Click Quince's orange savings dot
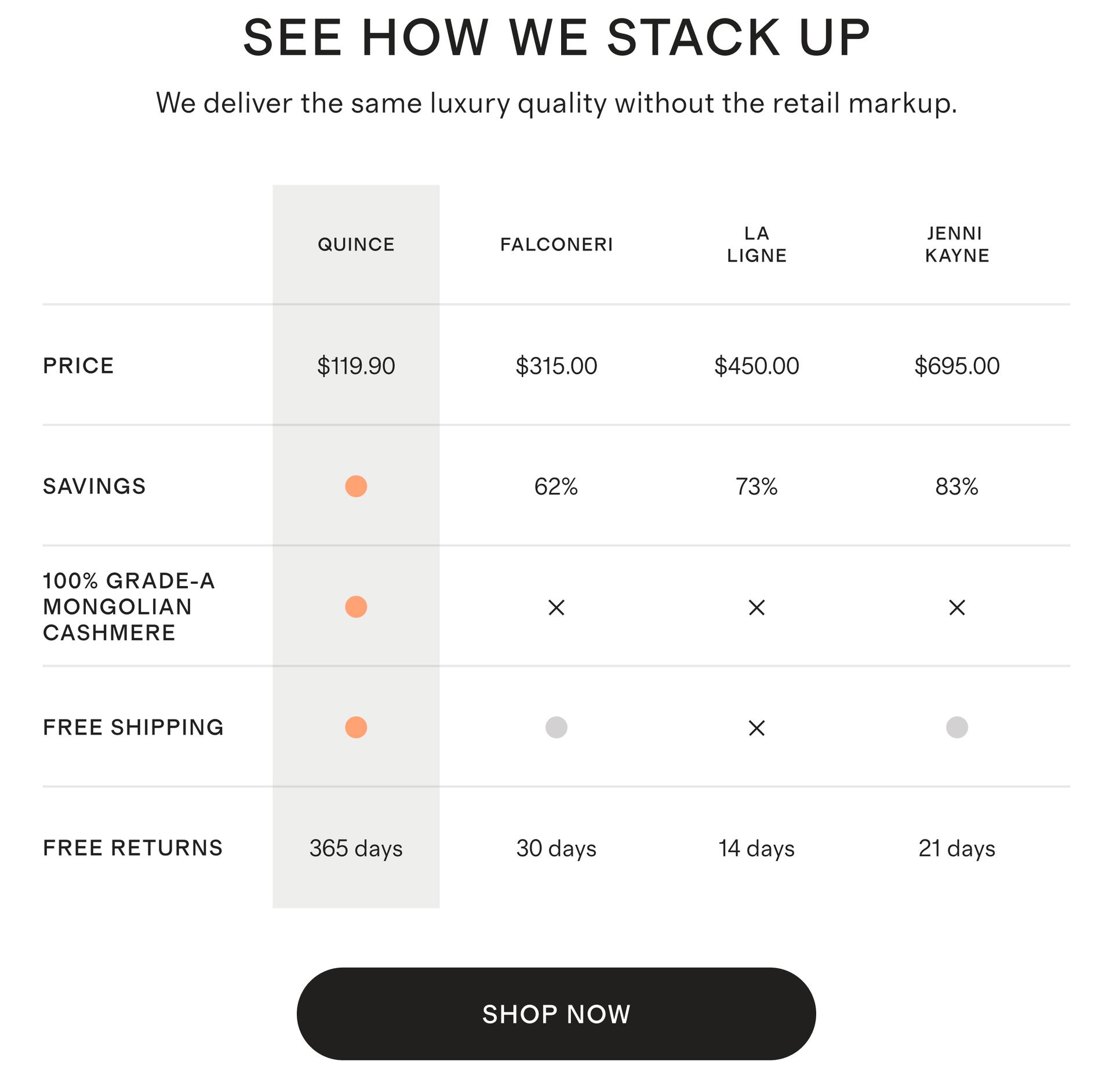Screen dimensions: 1113x1065 (356, 486)
